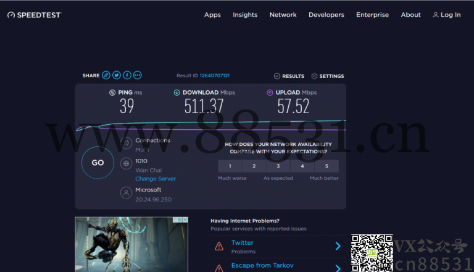This screenshot has height=272, width=474.
Task: Rate network availability as 3
Action: coord(278,166)
